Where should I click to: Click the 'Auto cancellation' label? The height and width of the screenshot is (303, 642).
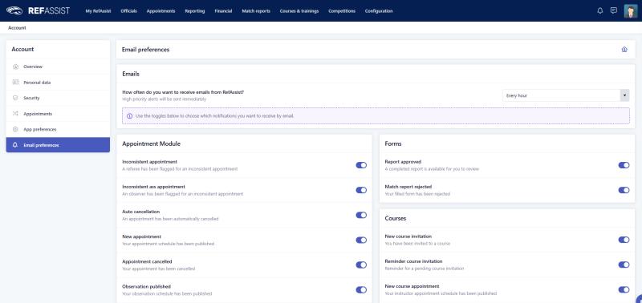click(141, 212)
